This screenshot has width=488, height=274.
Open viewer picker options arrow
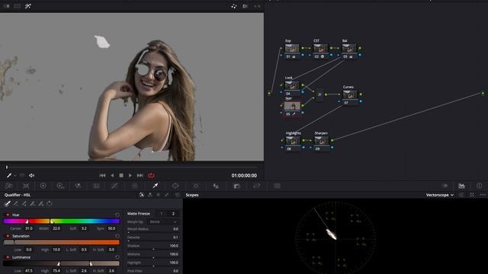click(15, 176)
